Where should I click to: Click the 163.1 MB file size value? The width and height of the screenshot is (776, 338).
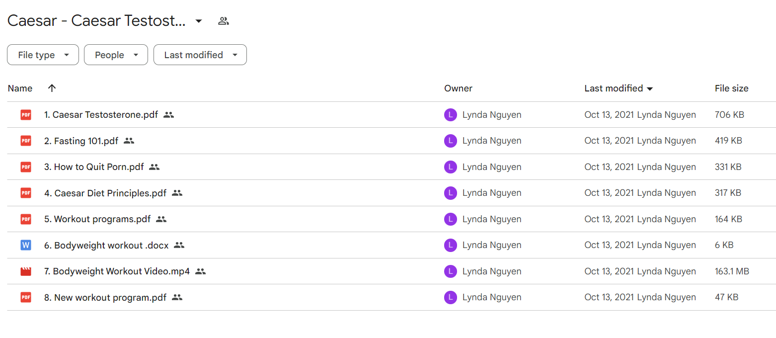coord(732,271)
